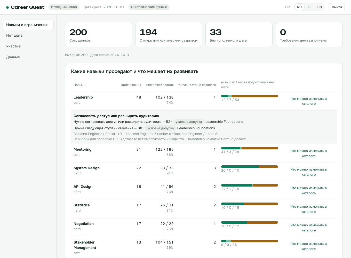Click the System Design row step-availability bar
Image resolution: width=351 pixels, height=258 pixels.
point(250,167)
